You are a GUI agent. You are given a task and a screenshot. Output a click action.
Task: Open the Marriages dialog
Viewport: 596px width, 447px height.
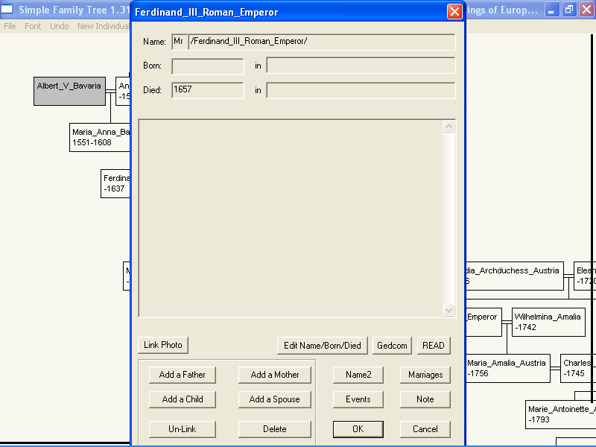click(x=425, y=375)
